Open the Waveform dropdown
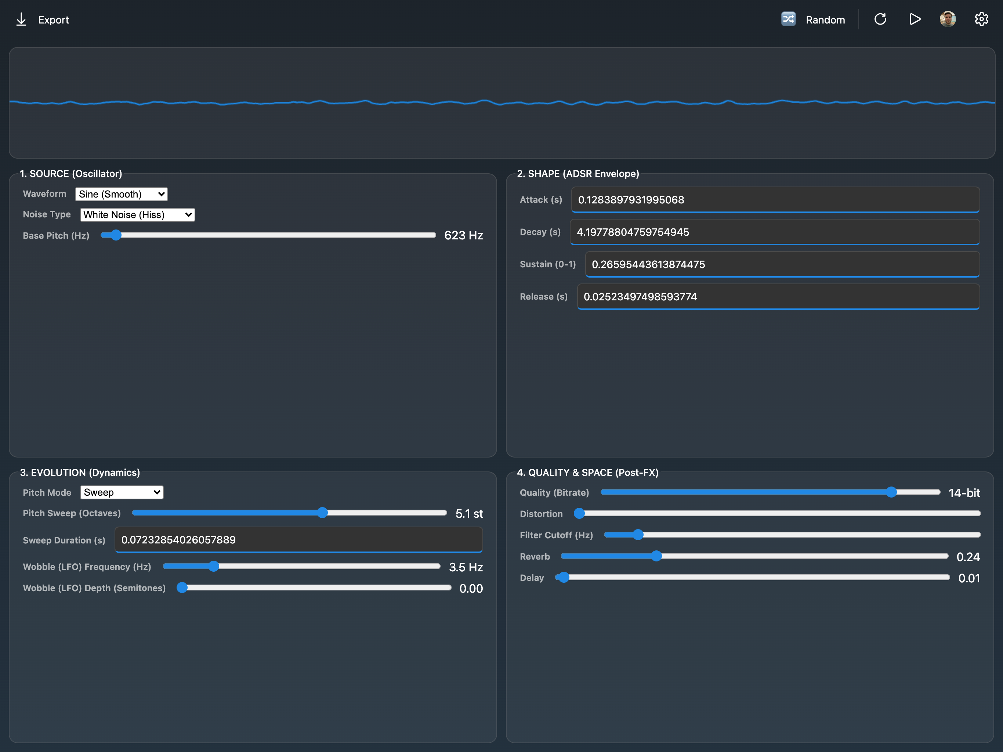1003x752 pixels. click(x=122, y=194)
